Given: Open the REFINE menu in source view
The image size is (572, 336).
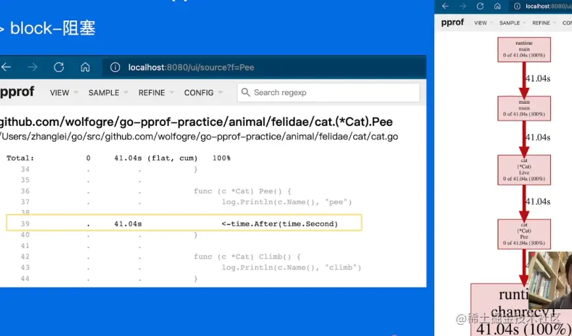Looking at the screenshot, I should pos(156,93).
